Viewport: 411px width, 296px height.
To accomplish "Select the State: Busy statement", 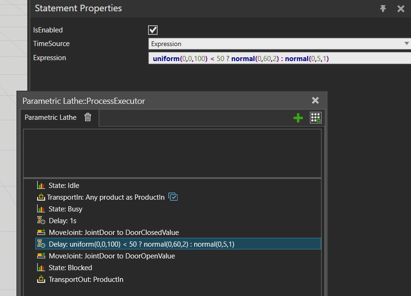I will tap(65, 209).
